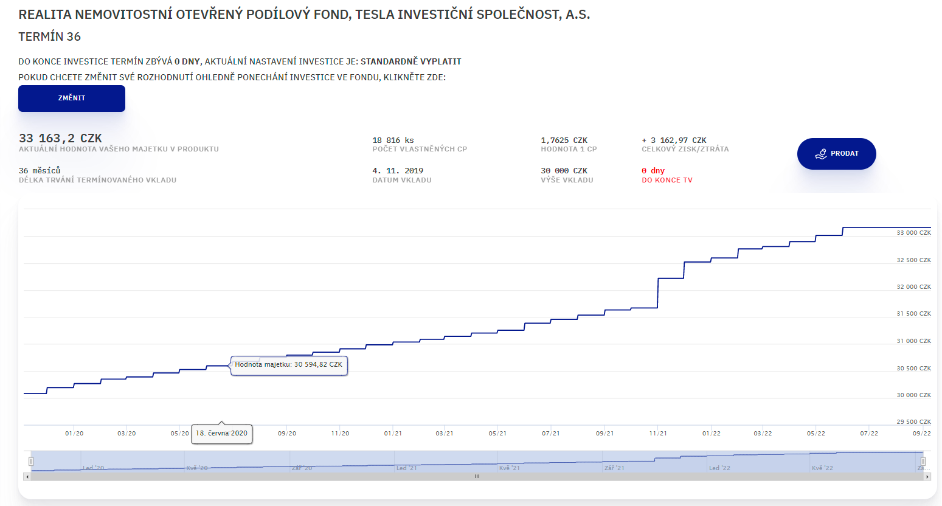Image resolution: width=942 pixels, height=506 pixels.
Task: Click the Led '21 label in the navigator
Action: point(407,468)
